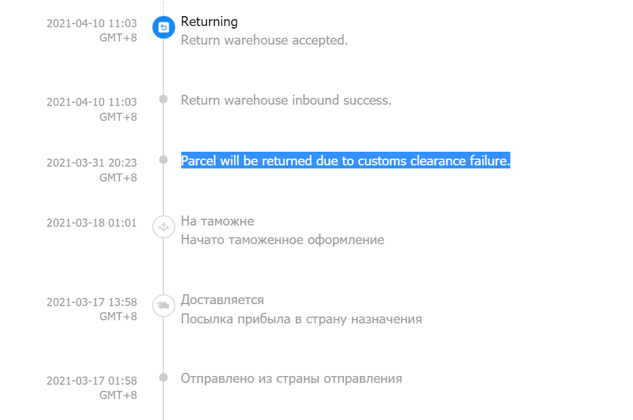Click the Посылка прибыла в страну назначения text
The width and height of the screenshot is (633, 420).
coord(302,319)
